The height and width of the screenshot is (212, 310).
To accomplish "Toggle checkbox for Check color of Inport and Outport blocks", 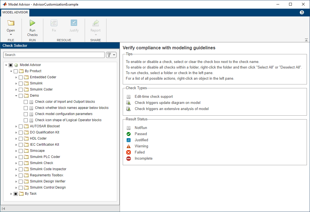I will coord(26,102).
